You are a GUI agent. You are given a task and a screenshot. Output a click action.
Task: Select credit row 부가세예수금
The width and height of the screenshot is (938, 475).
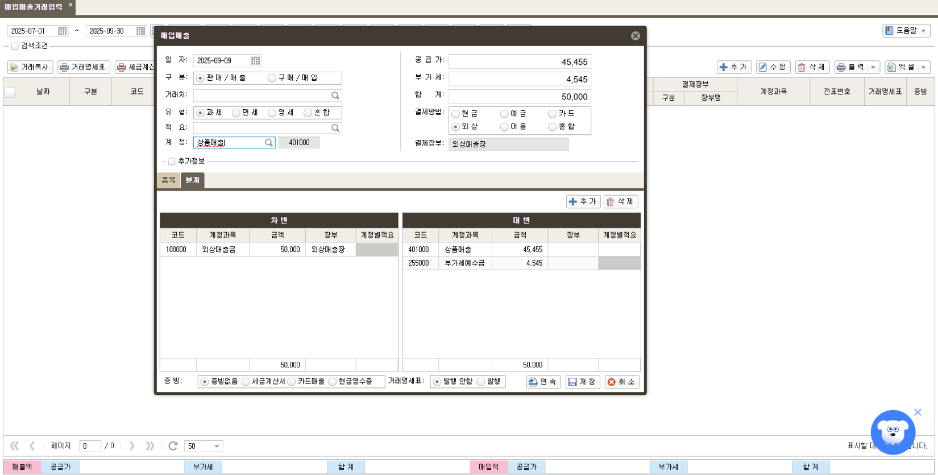tap(521, 263)
